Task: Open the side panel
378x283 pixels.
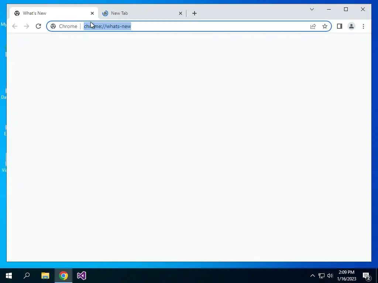Action: (340, 26)
